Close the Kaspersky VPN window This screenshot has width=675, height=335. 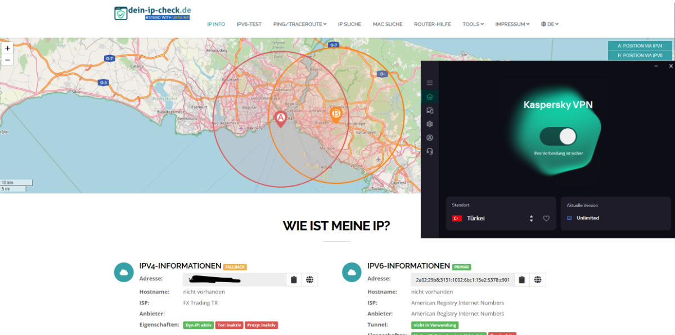click(669, 66)
